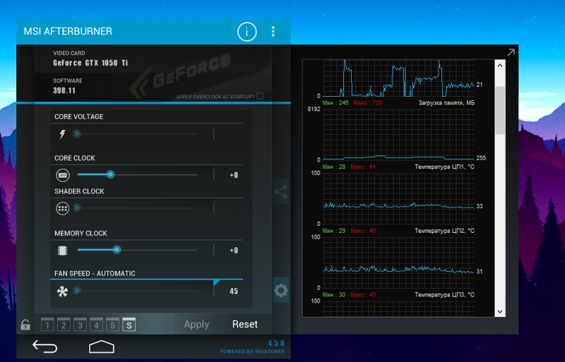Click the 'Температура ЦП1, °C' graph label
The image size is (565, 362).
(x=445, y=167)
